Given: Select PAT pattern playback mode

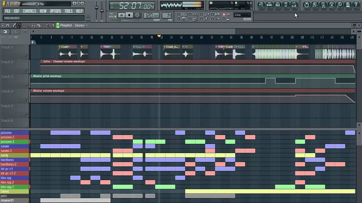Looking at the screenshot, I should point(115,14).
